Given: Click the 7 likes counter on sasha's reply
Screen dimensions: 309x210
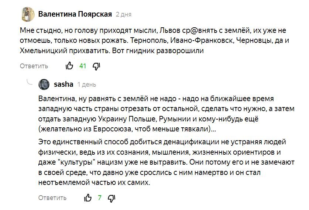Looking at the screenshot, I should 99,197.
